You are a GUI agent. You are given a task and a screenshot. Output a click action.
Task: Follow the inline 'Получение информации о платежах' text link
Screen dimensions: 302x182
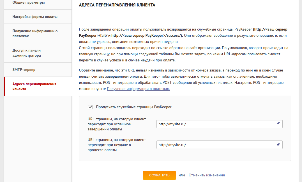(x=138, y=89)
